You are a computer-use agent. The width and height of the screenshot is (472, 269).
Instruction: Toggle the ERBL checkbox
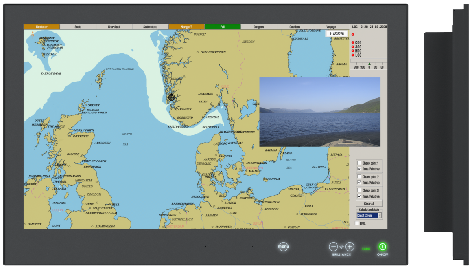point(357,223)
